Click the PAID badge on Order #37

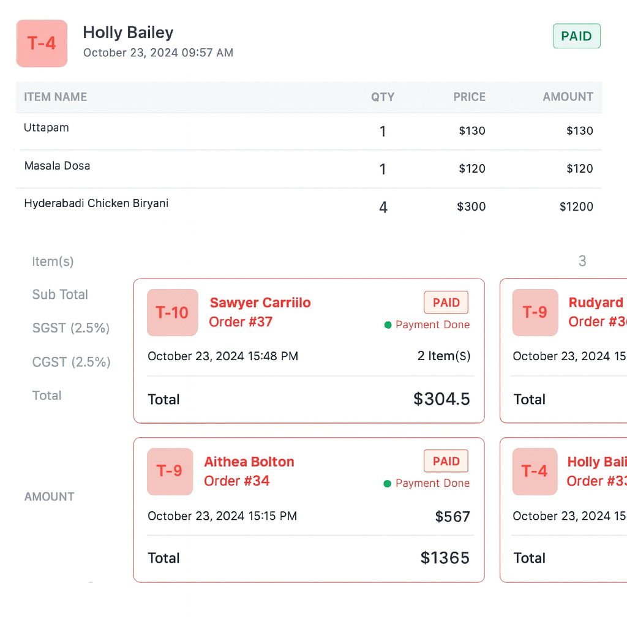pos(446,302)
